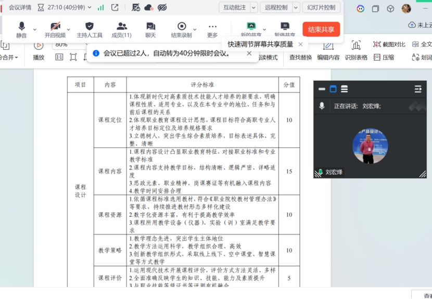The height and width of the screenshot is (299, 432).
Task: Click the cube icon in title bar
Action: coord(390,9)
